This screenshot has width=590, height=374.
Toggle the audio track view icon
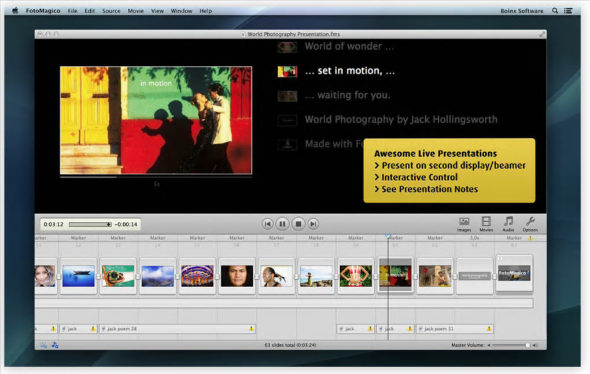point(55,345)
